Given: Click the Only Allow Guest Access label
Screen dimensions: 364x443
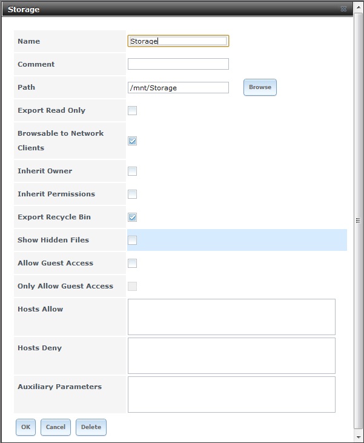Looking at the screenshot, I should [x=65, y=286].
